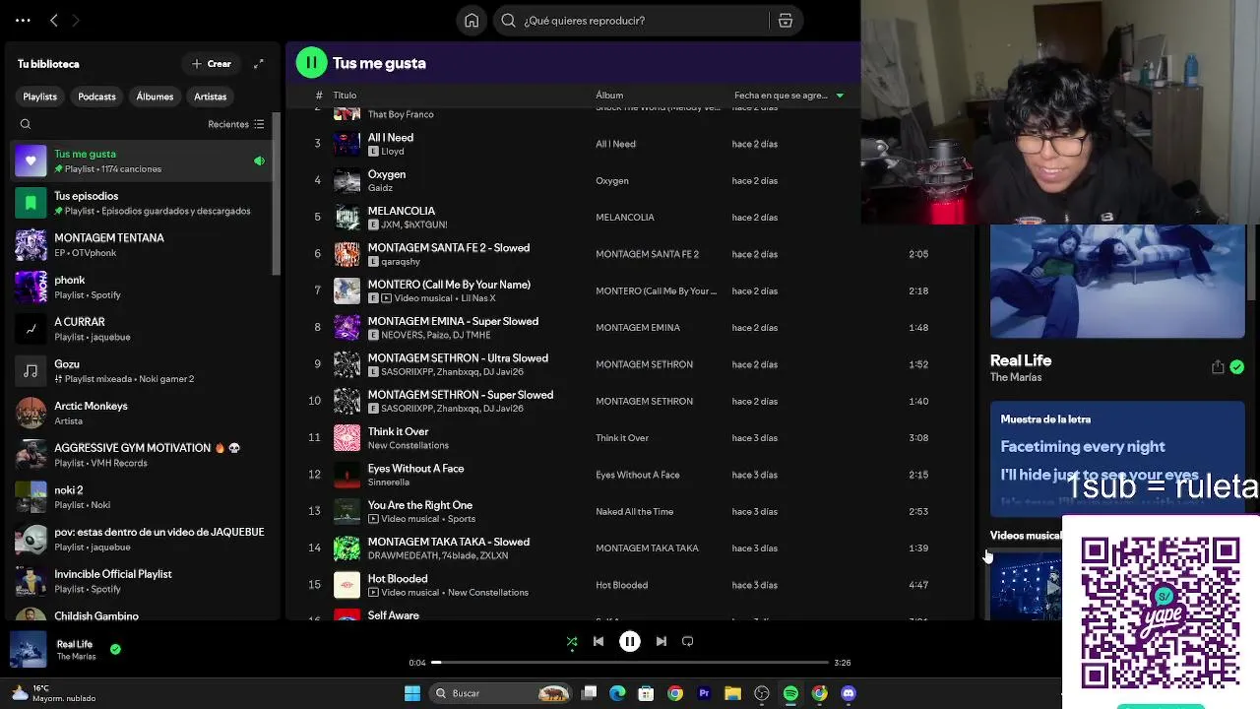Viewport: 1260px width, 709px height.
Task: Open artist link New Constellations under Think it Over
Action: tap(408, 445)
